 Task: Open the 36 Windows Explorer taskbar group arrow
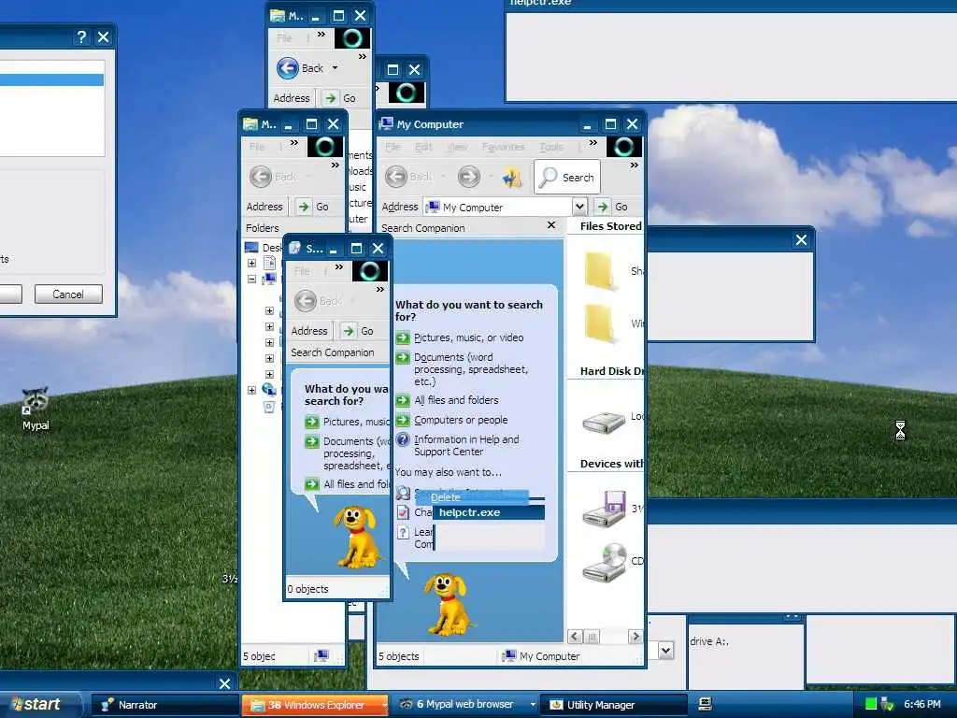pyautogui.click(x=384, y=705)
